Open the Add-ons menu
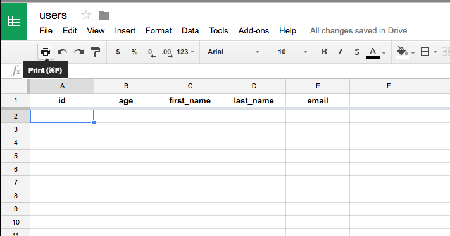The width and height of the screenshot is (450, 236). click(254, 31)
